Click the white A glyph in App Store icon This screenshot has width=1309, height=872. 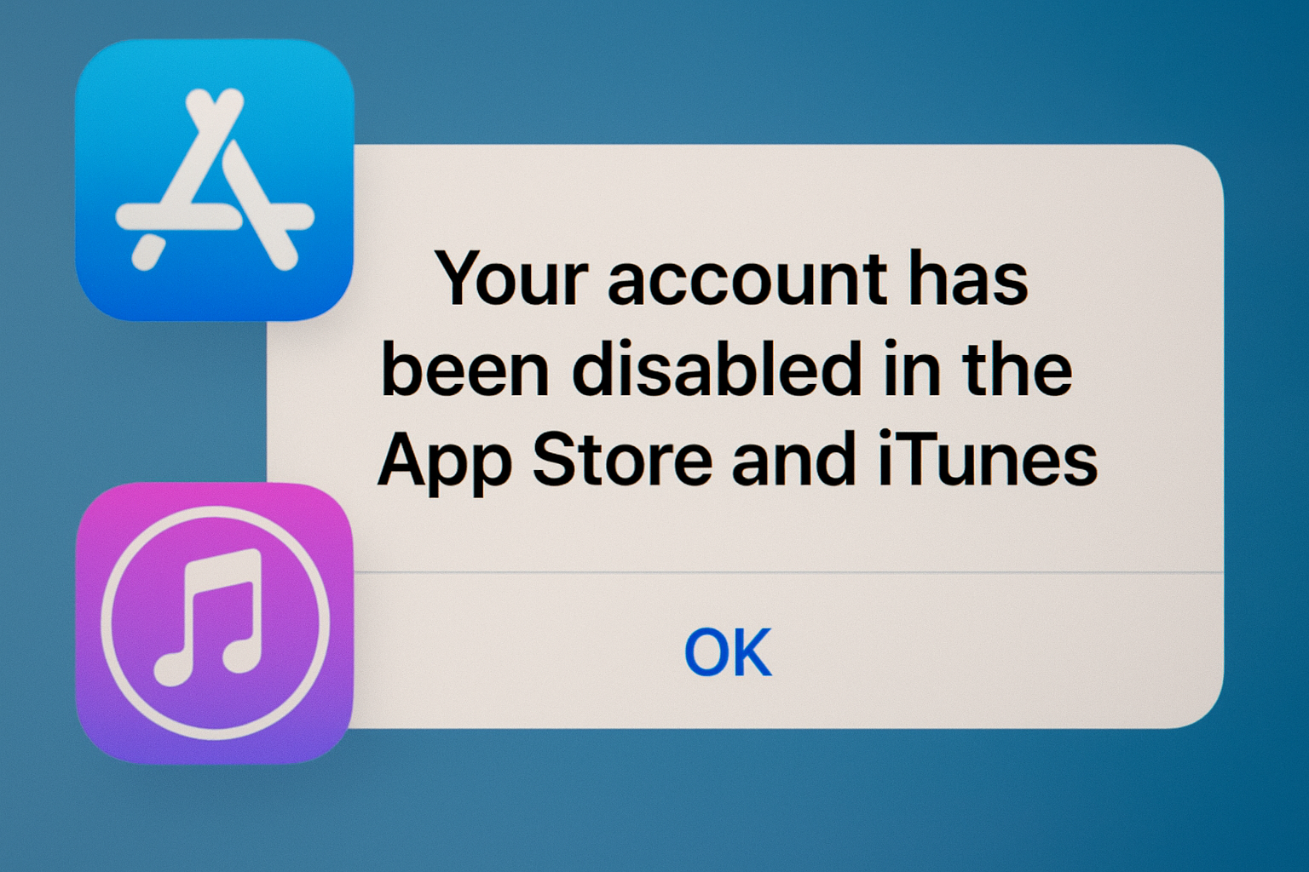[215, 181]
